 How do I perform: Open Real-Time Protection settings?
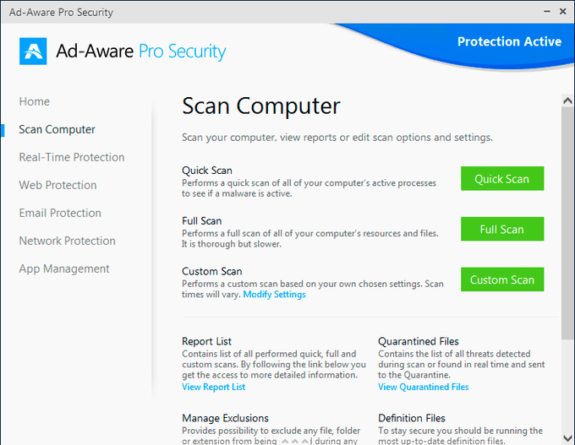72,157
